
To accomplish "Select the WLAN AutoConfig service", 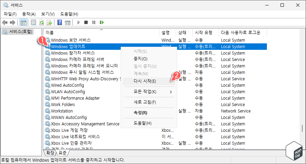I will tap(155, 91).
